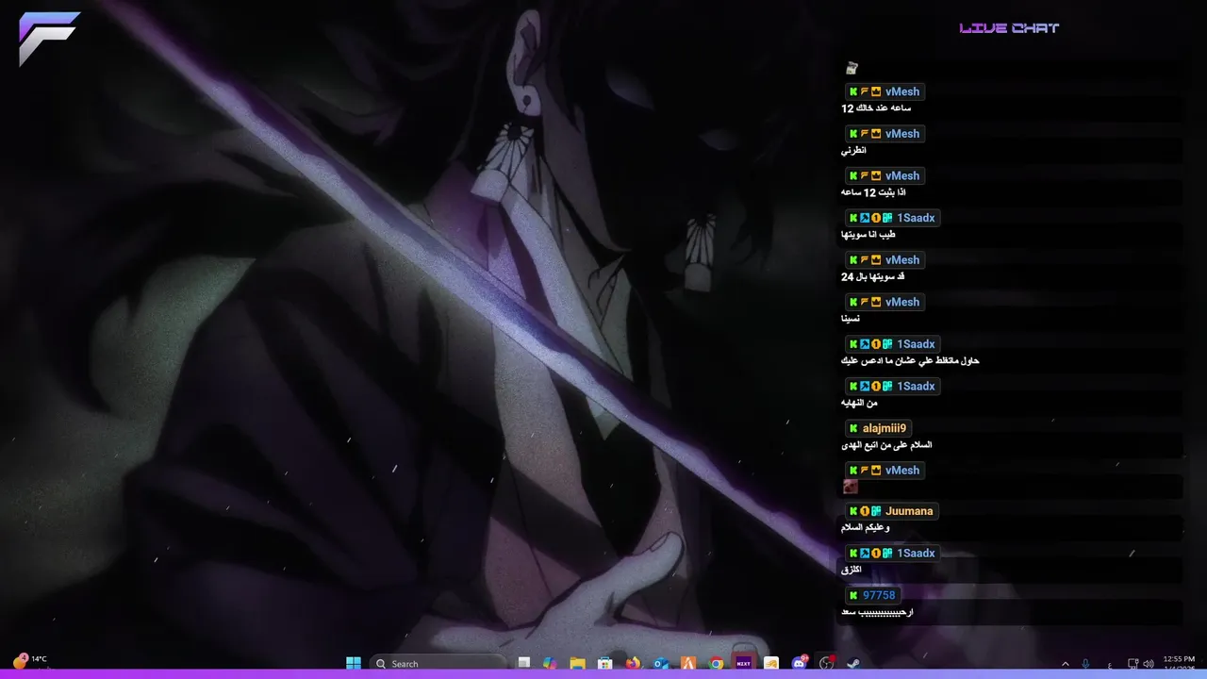Click username Juumana in chat
The image size is (1207, 679).
tap(909, 511)
